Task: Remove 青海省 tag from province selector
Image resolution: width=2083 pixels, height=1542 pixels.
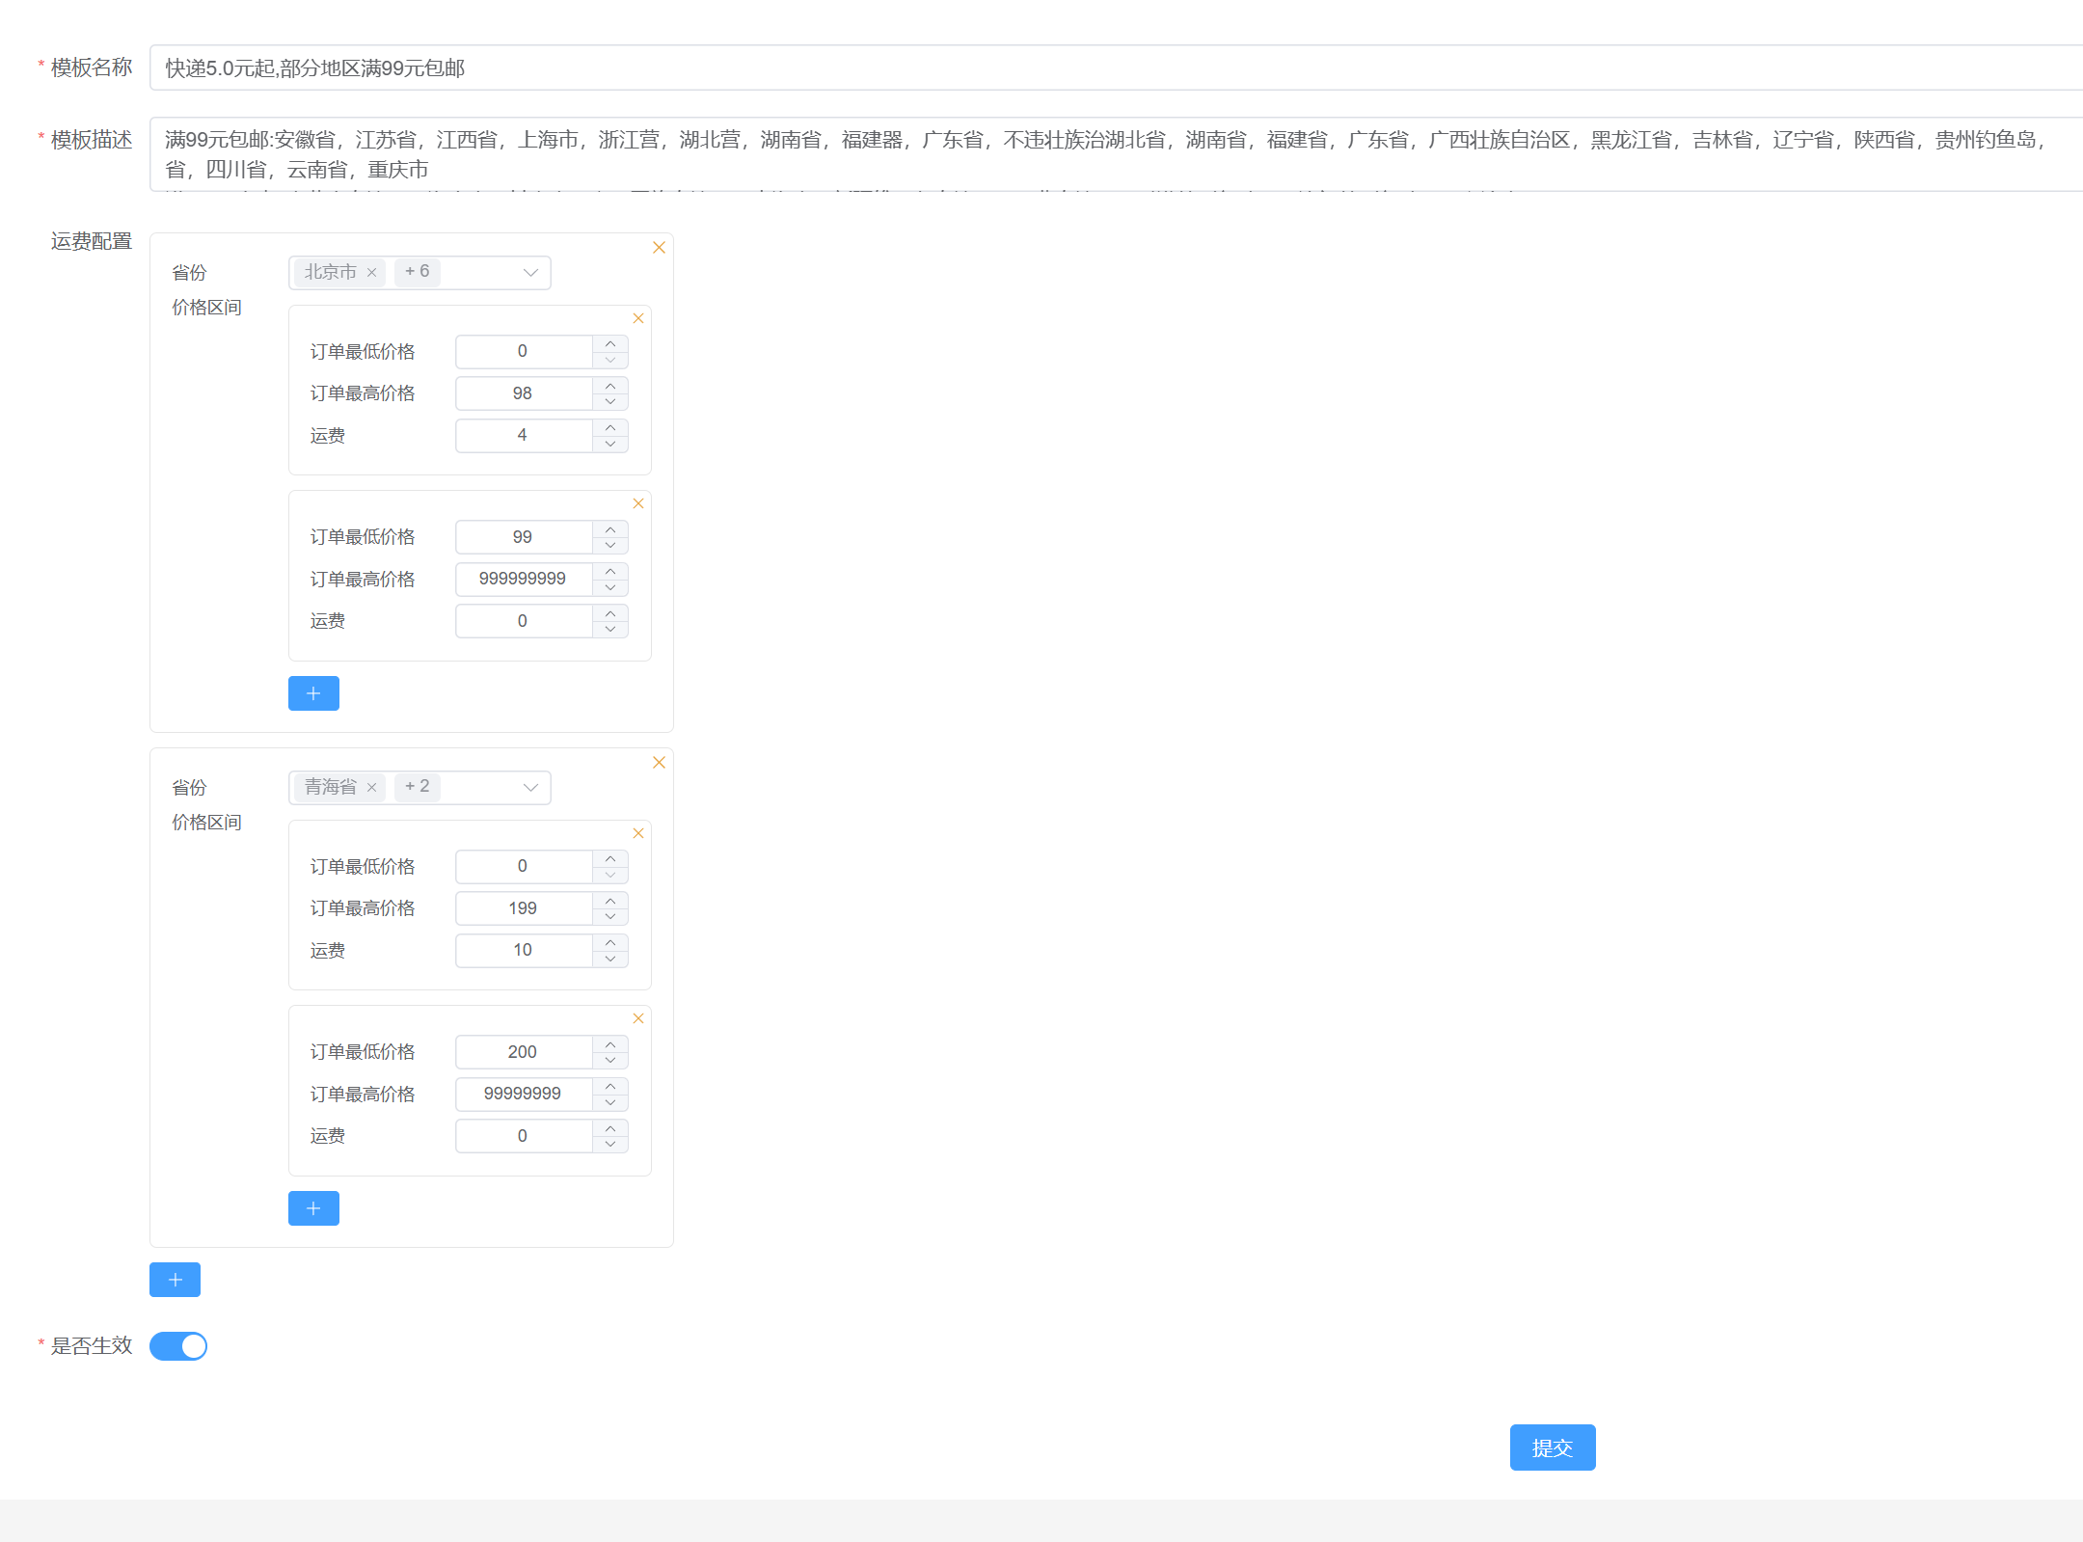Action: [371, 788]
